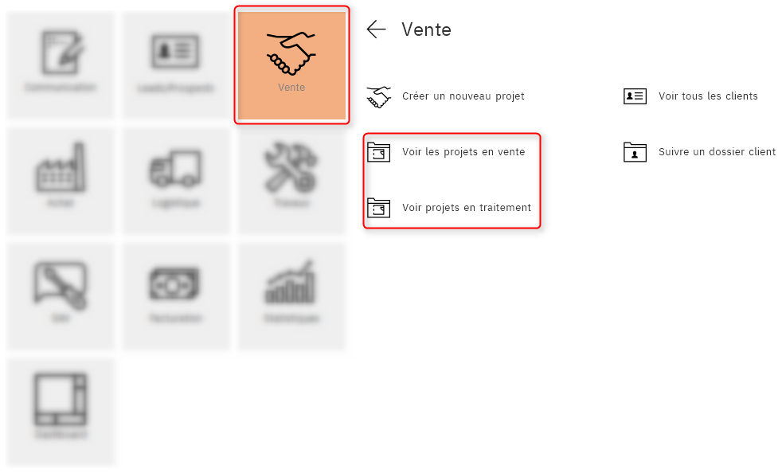Open the contact card Leads tile

click(176, 64)
